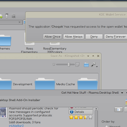Click Allow Once in KDE Wallet dialog

click(52, 37)
